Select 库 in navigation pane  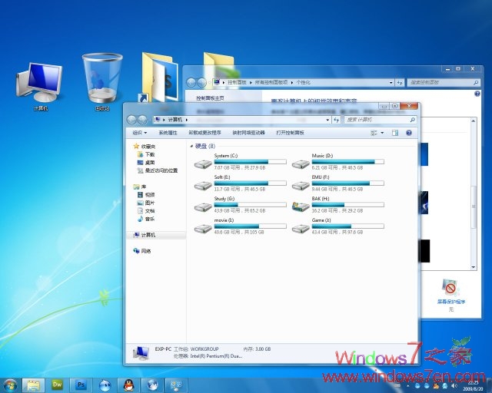click(140, 187)
